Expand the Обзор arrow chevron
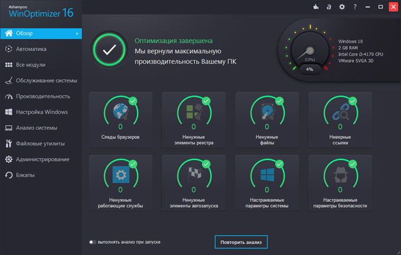Screen dimensions: 401x255 click(x=77, y=34)
